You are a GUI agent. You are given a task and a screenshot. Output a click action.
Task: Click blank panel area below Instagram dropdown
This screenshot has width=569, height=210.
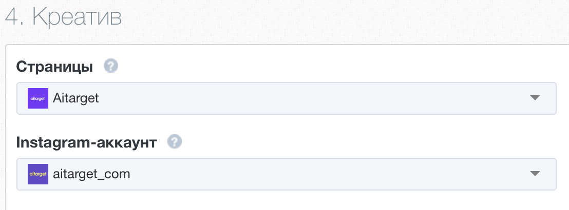[287, 201]
